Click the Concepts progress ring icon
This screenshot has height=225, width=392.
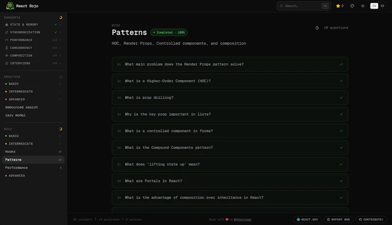[60, 18]
